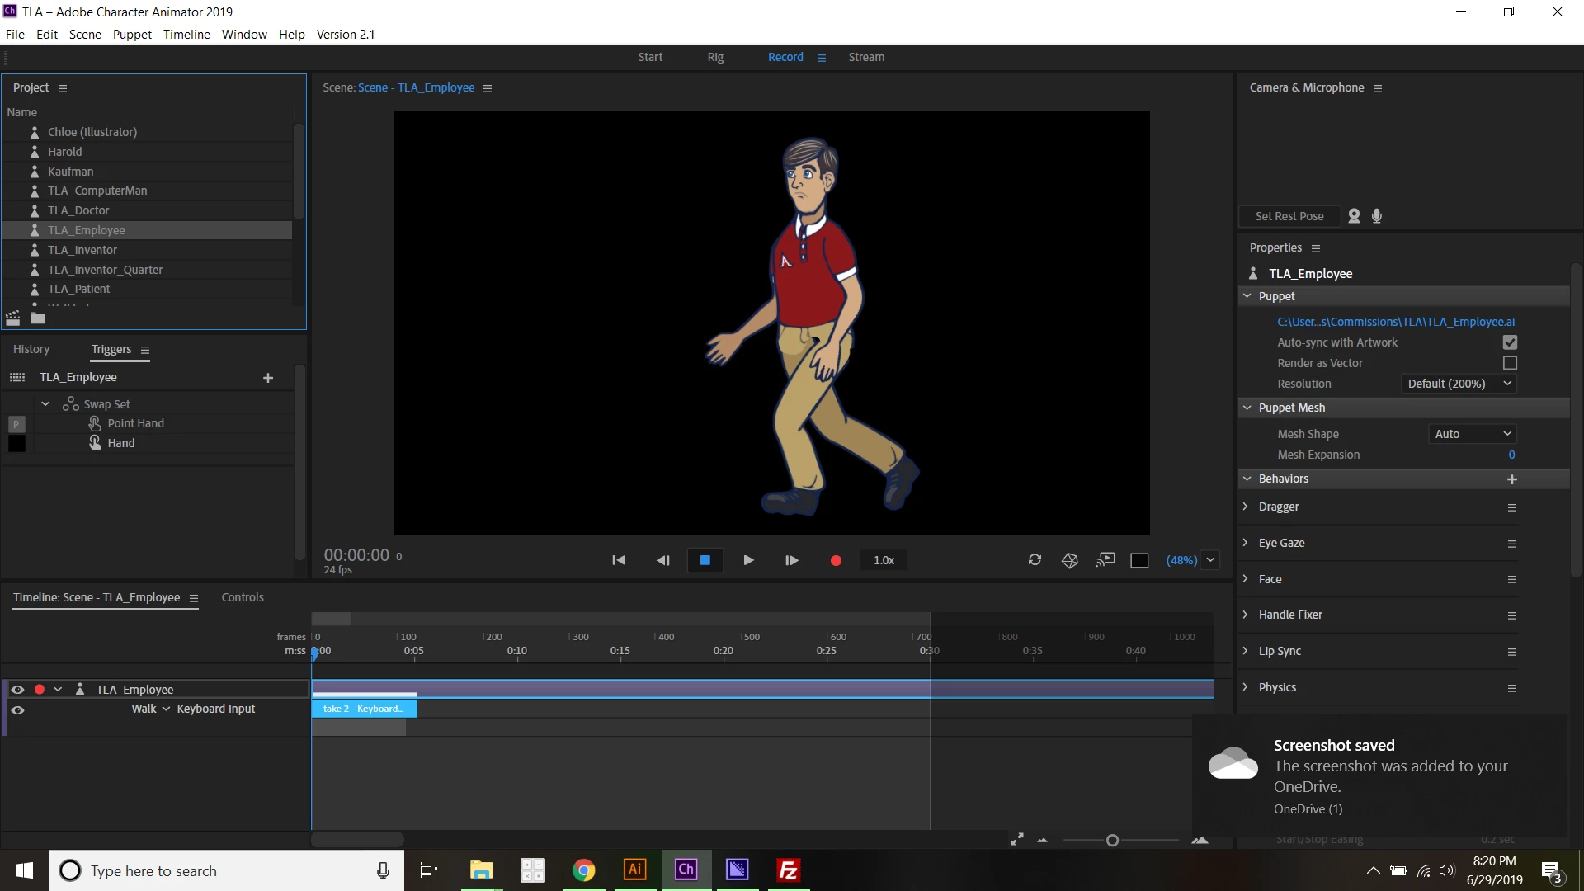
Task: Open the TLA_Employee.ai file path link
Action: tap(1396, 322)
